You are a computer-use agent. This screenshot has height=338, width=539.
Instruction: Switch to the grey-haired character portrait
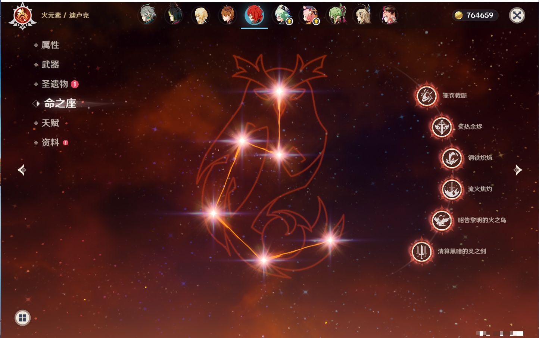coord(147,15)
